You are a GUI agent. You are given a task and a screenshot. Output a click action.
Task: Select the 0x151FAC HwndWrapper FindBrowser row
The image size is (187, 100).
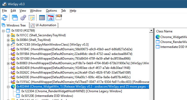coord(83,82)
